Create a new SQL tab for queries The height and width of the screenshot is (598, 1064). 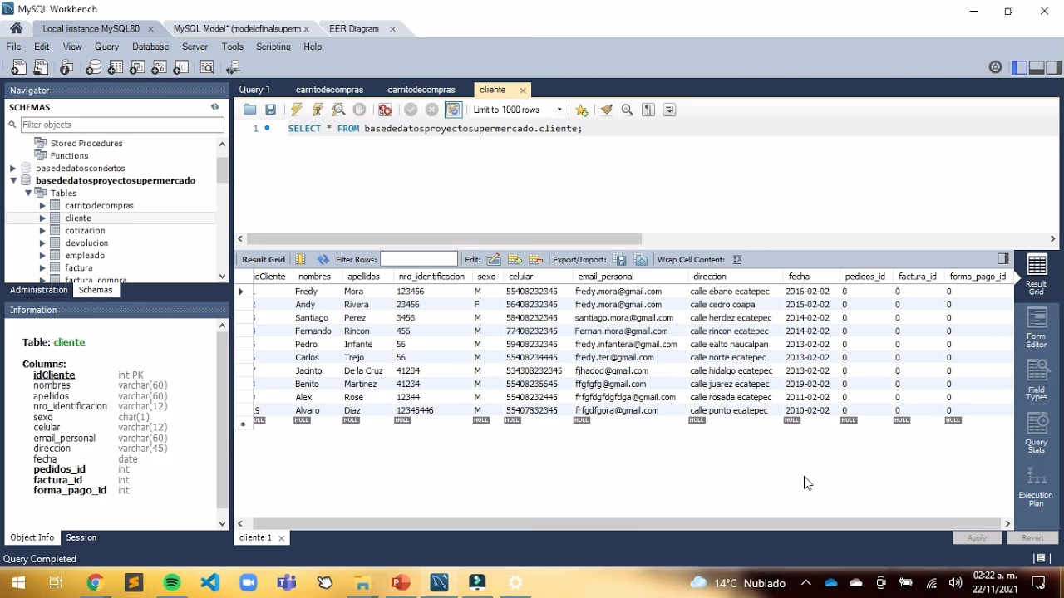point(17,68)
